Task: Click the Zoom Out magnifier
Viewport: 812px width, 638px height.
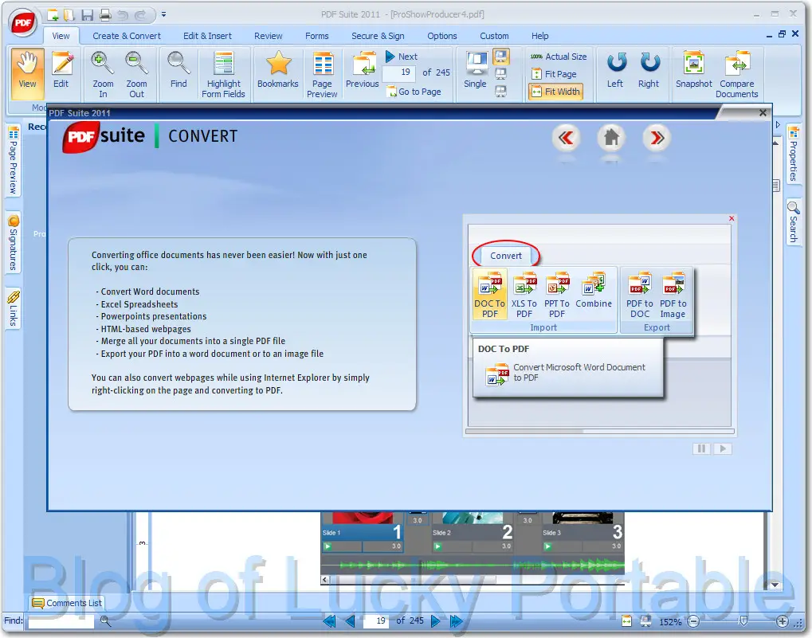Action: click(137, 73)
